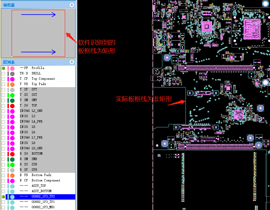Enable the DRILL layer checkbox

4,73
